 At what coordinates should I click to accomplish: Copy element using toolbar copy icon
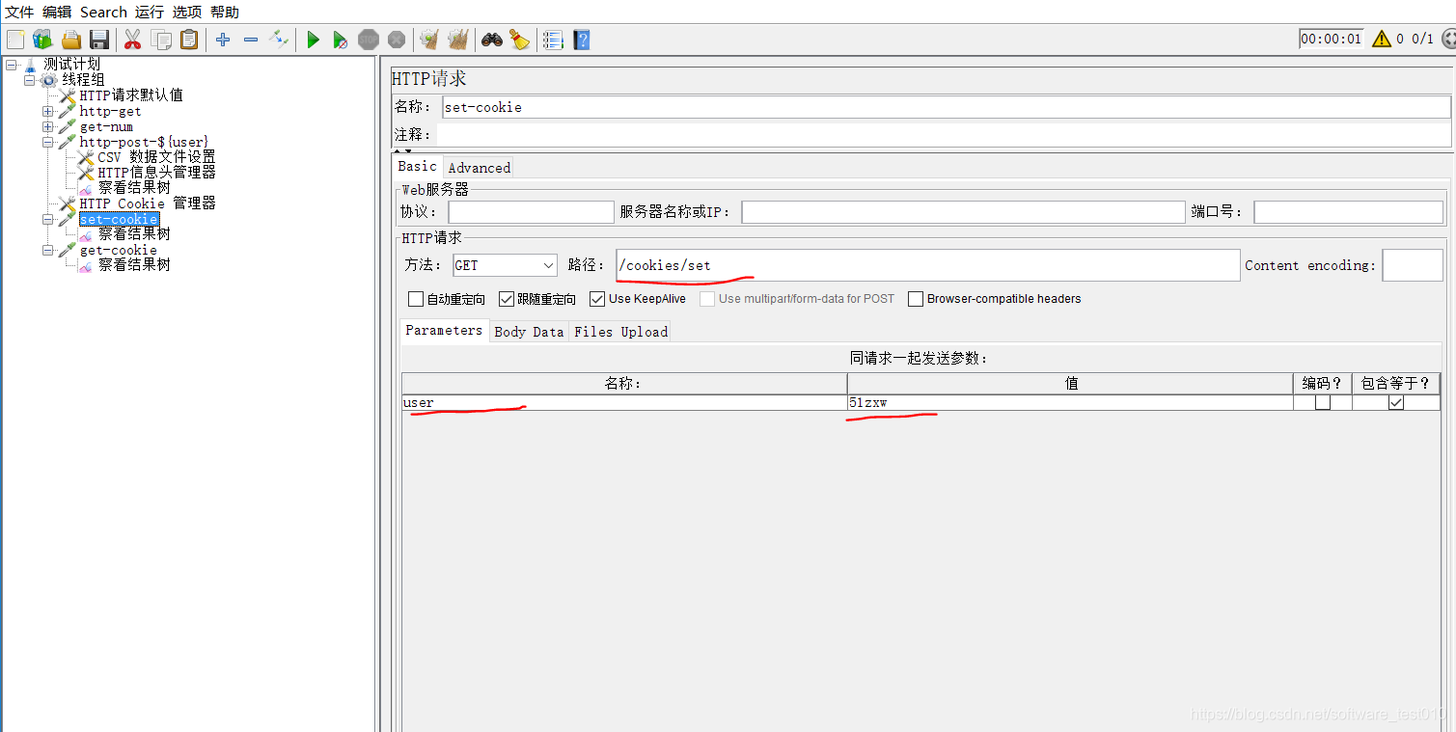point(161,40)
